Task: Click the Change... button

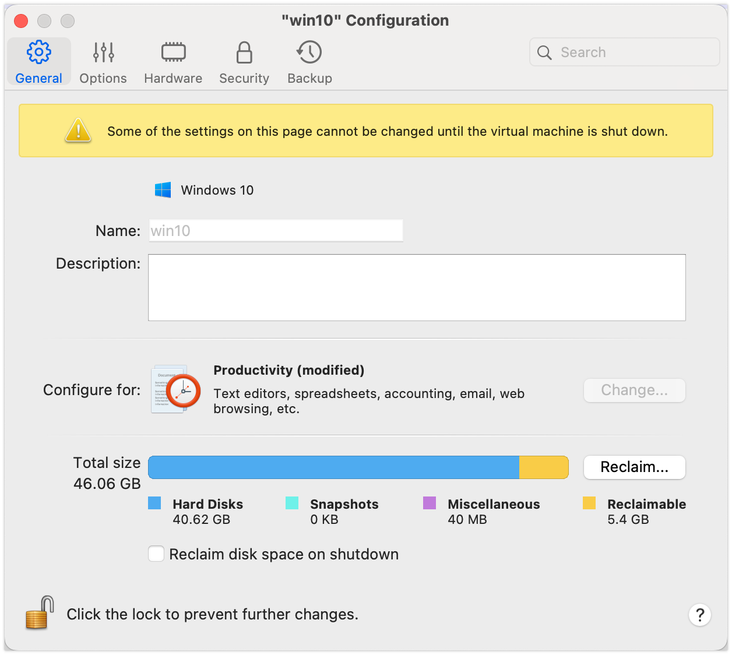Action: 634,390
